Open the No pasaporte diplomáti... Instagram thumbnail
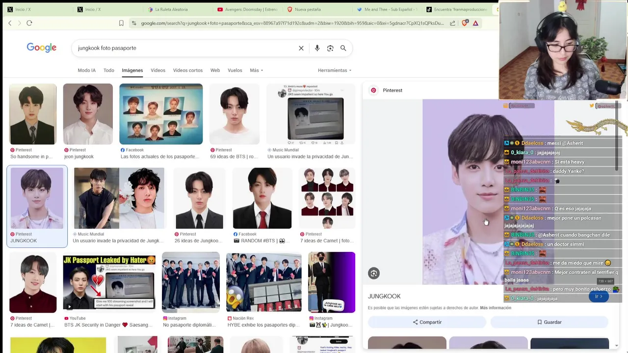 tap(191, 282)
